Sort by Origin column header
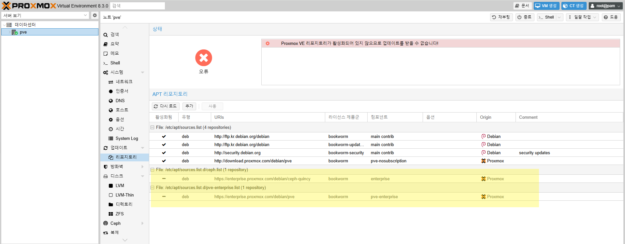The width and height of the screenshot is (625, 244). [496, 117]
